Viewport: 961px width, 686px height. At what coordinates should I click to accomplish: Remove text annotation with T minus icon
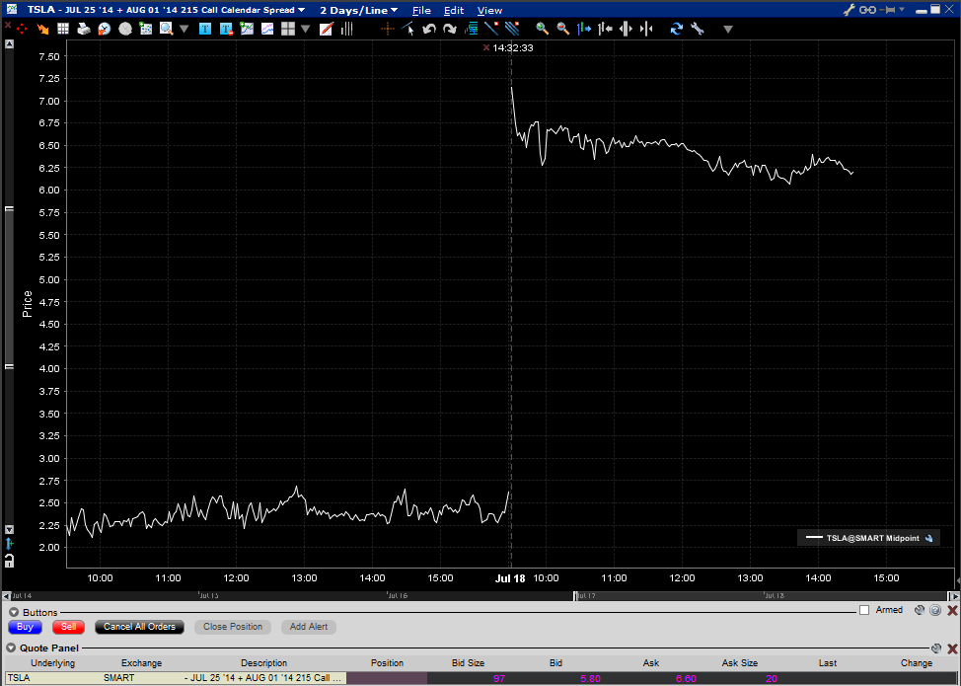coord(226,29)
